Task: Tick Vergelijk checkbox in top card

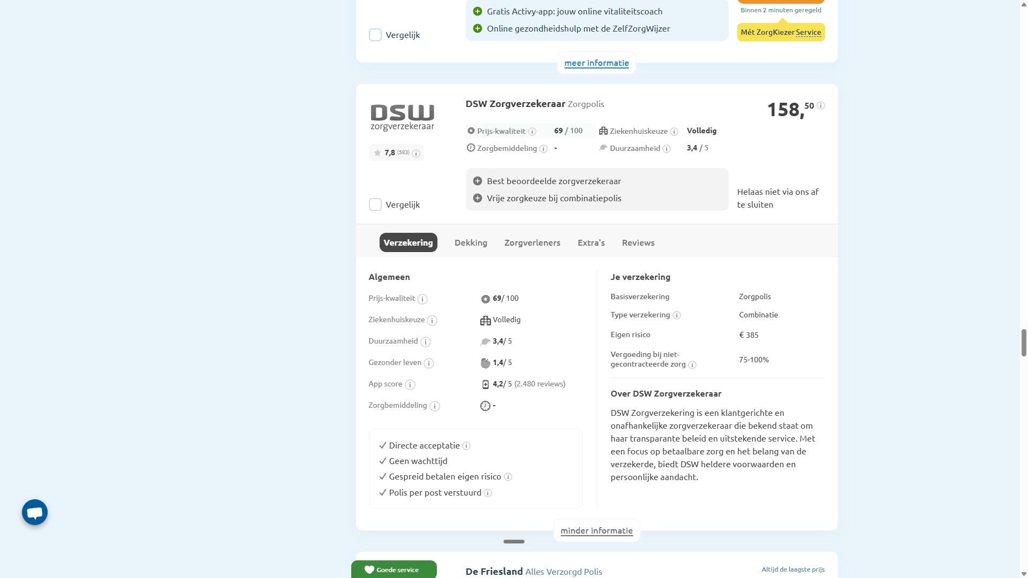Action: tap(375, 35)
